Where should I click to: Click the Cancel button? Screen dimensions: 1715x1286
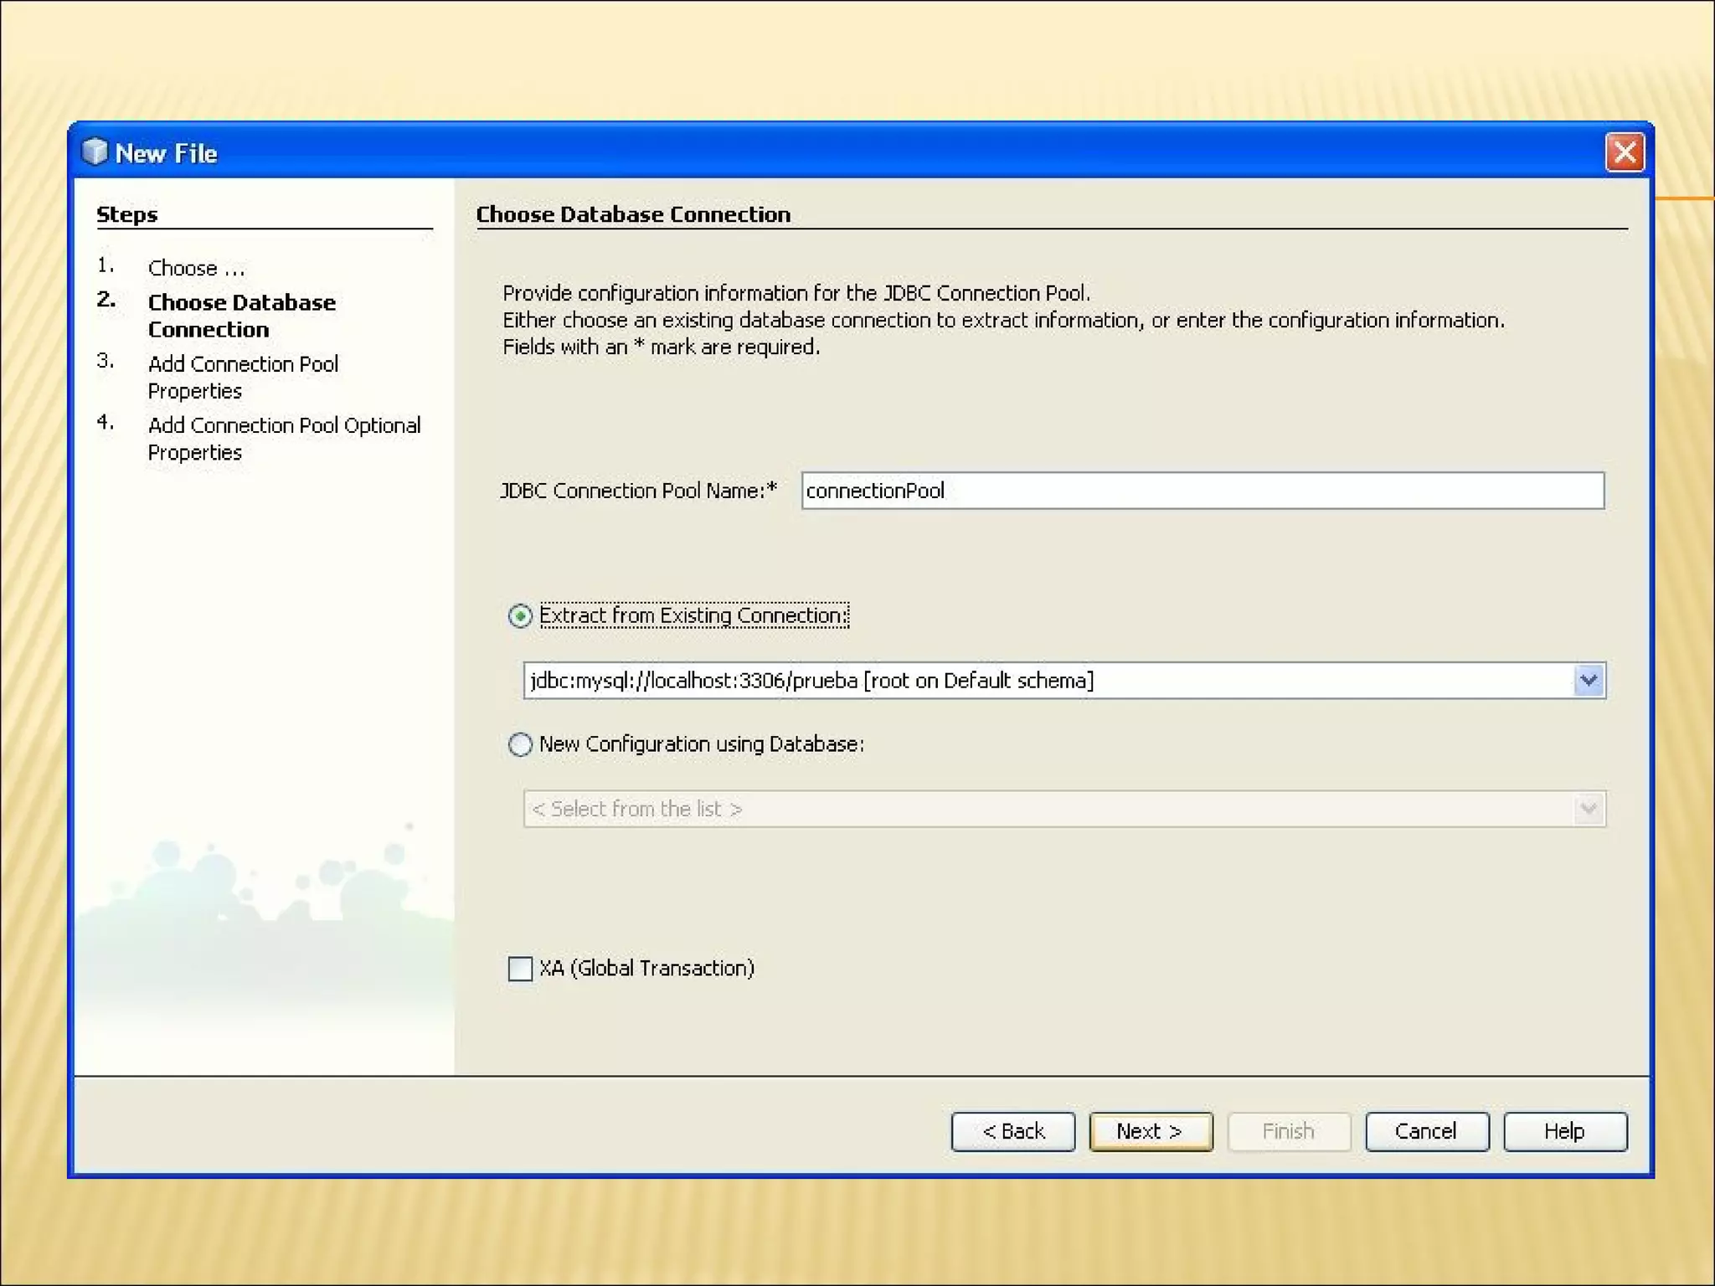(1426, 1131)
